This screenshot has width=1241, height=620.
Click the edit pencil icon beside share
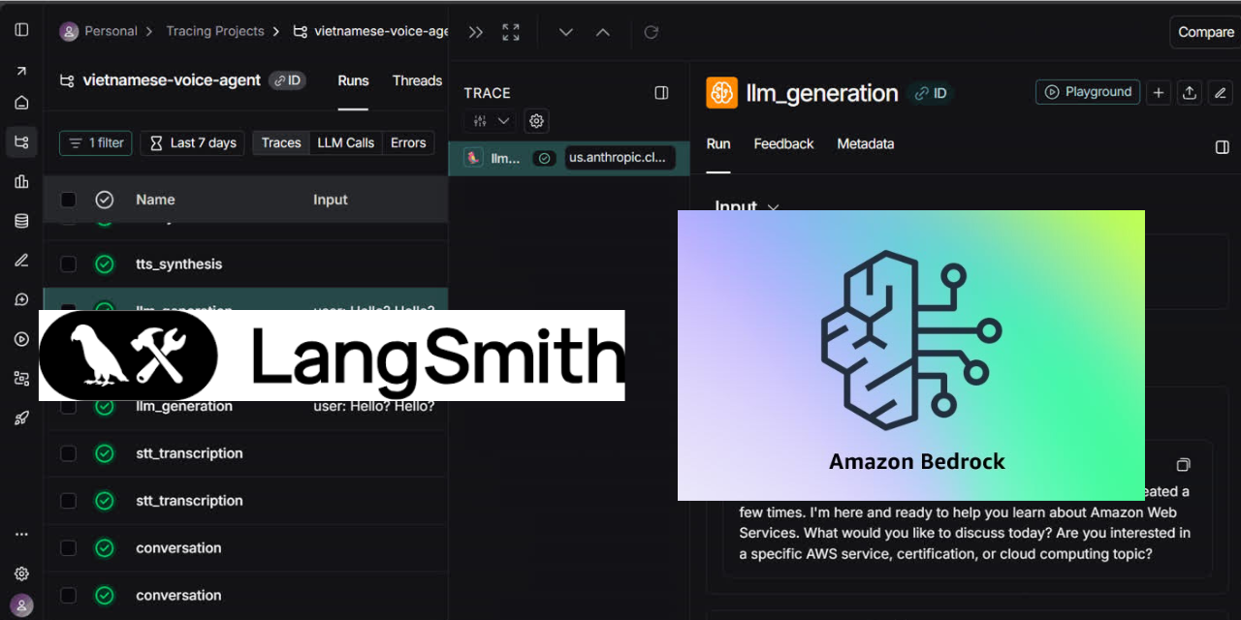coord(1221,92)
